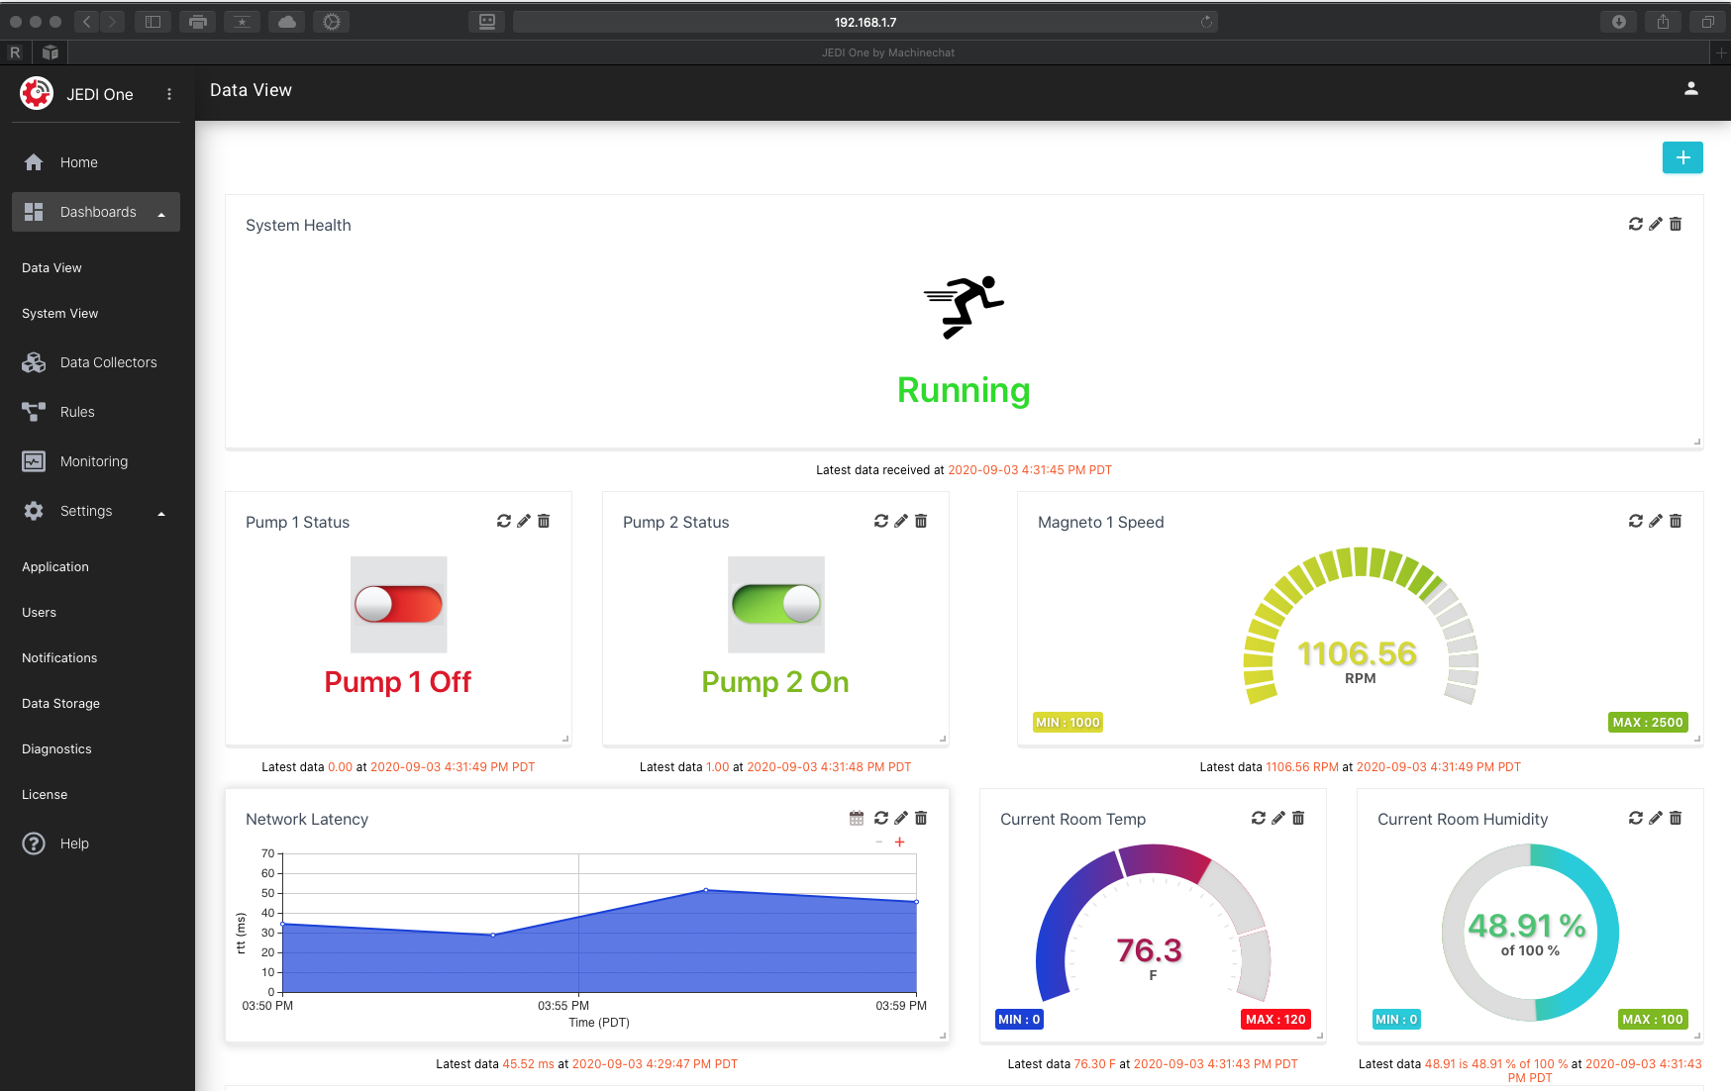
Task: Click the Network Latency area chart
Action: [599, 923]
